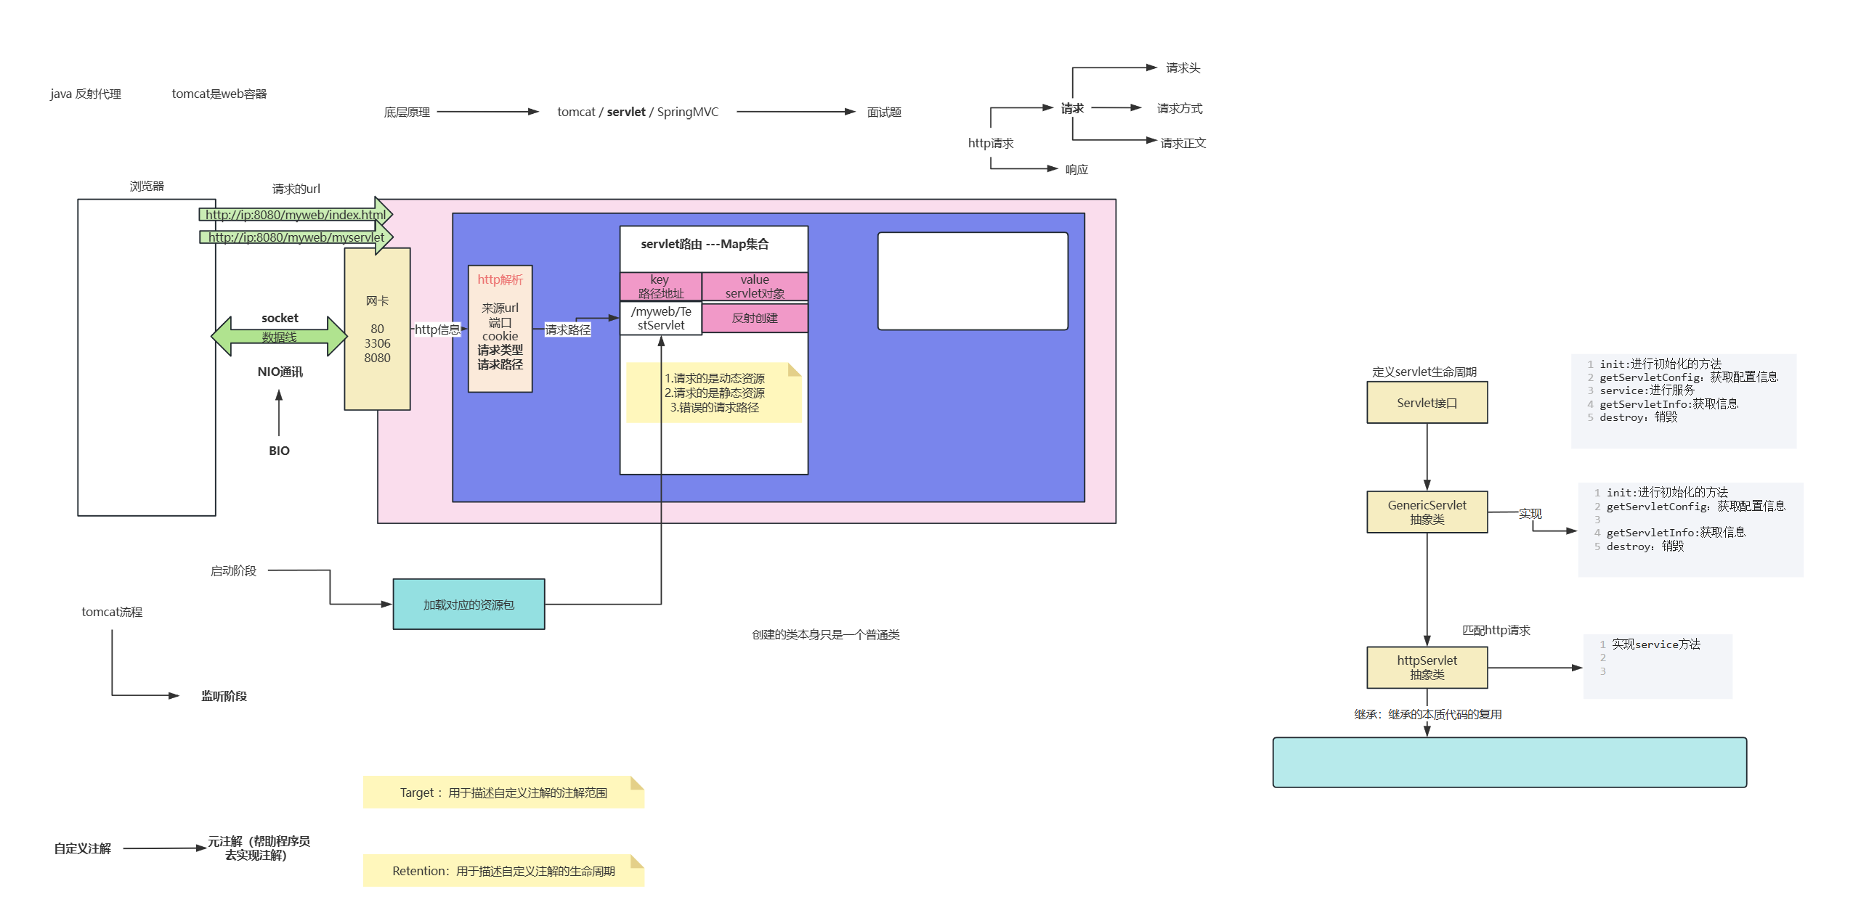
Task: Select the empty cyan box below httpServlet
Action: [x=1509, y=763]
